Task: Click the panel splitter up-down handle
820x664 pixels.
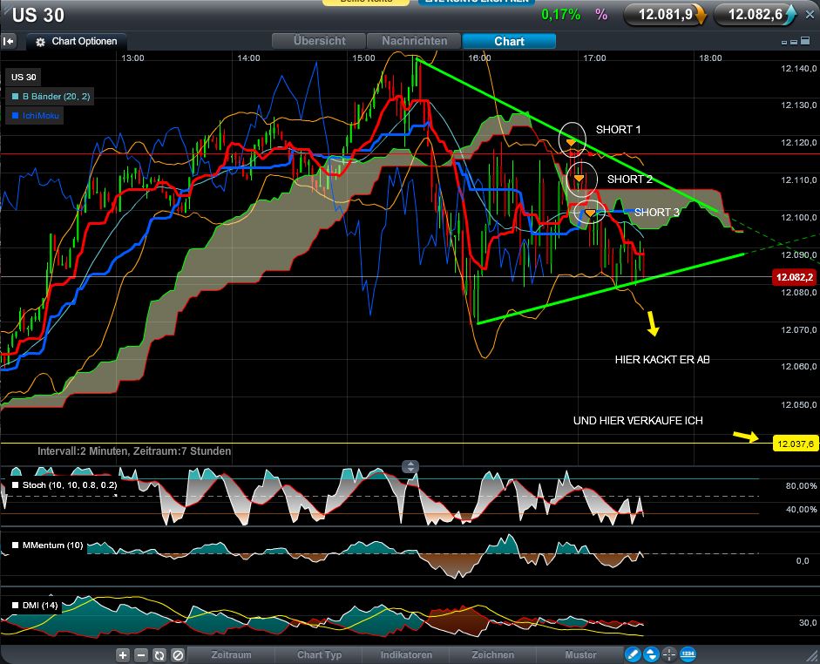Action: [x=410, y=466]
